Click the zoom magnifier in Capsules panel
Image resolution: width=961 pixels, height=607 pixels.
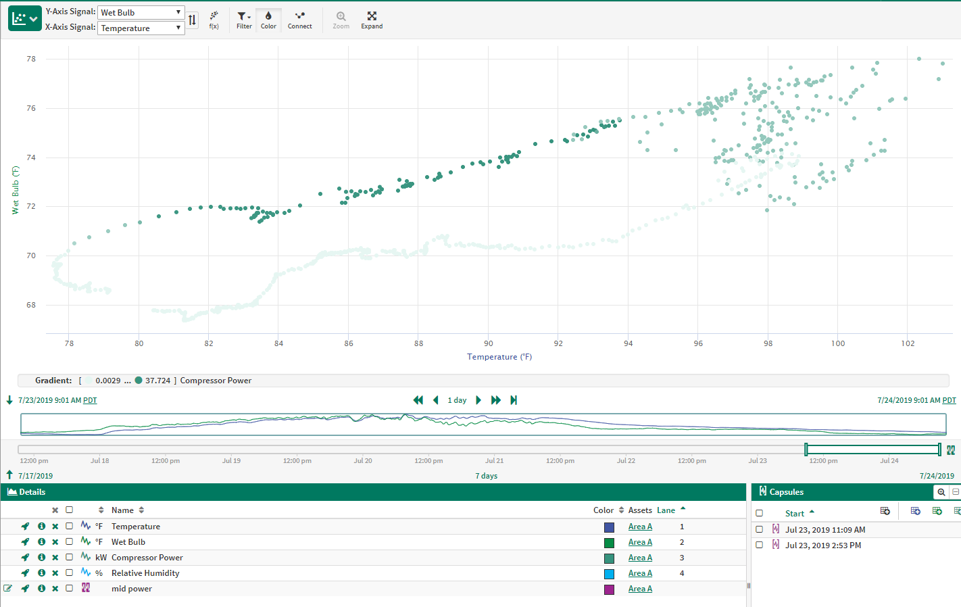[x=941, y=492]
